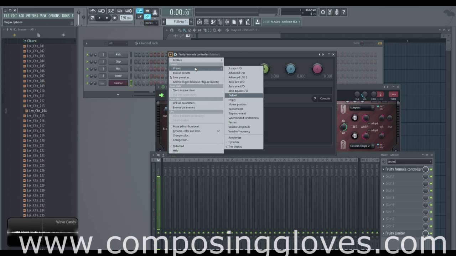This screenshot has width=456, height=256.
Task: Open the 'Custom shape 2' dropdown in Harmor
Action: (x=362, y=146)
